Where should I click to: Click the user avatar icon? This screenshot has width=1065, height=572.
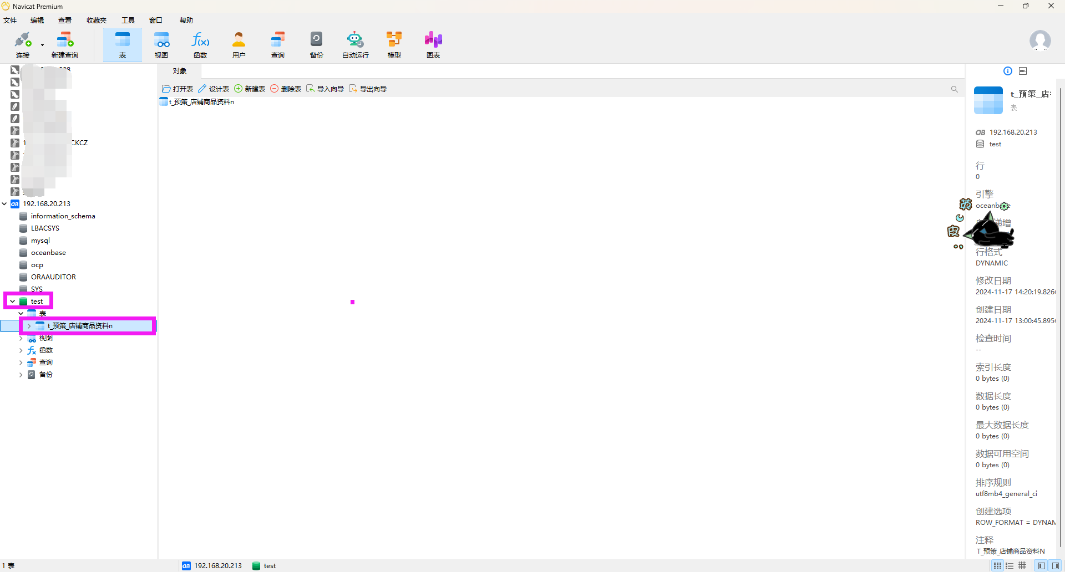(1040, 41)
